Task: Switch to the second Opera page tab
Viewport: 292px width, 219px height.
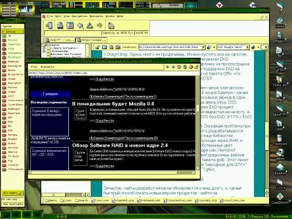Action: (x=92, y=40)
